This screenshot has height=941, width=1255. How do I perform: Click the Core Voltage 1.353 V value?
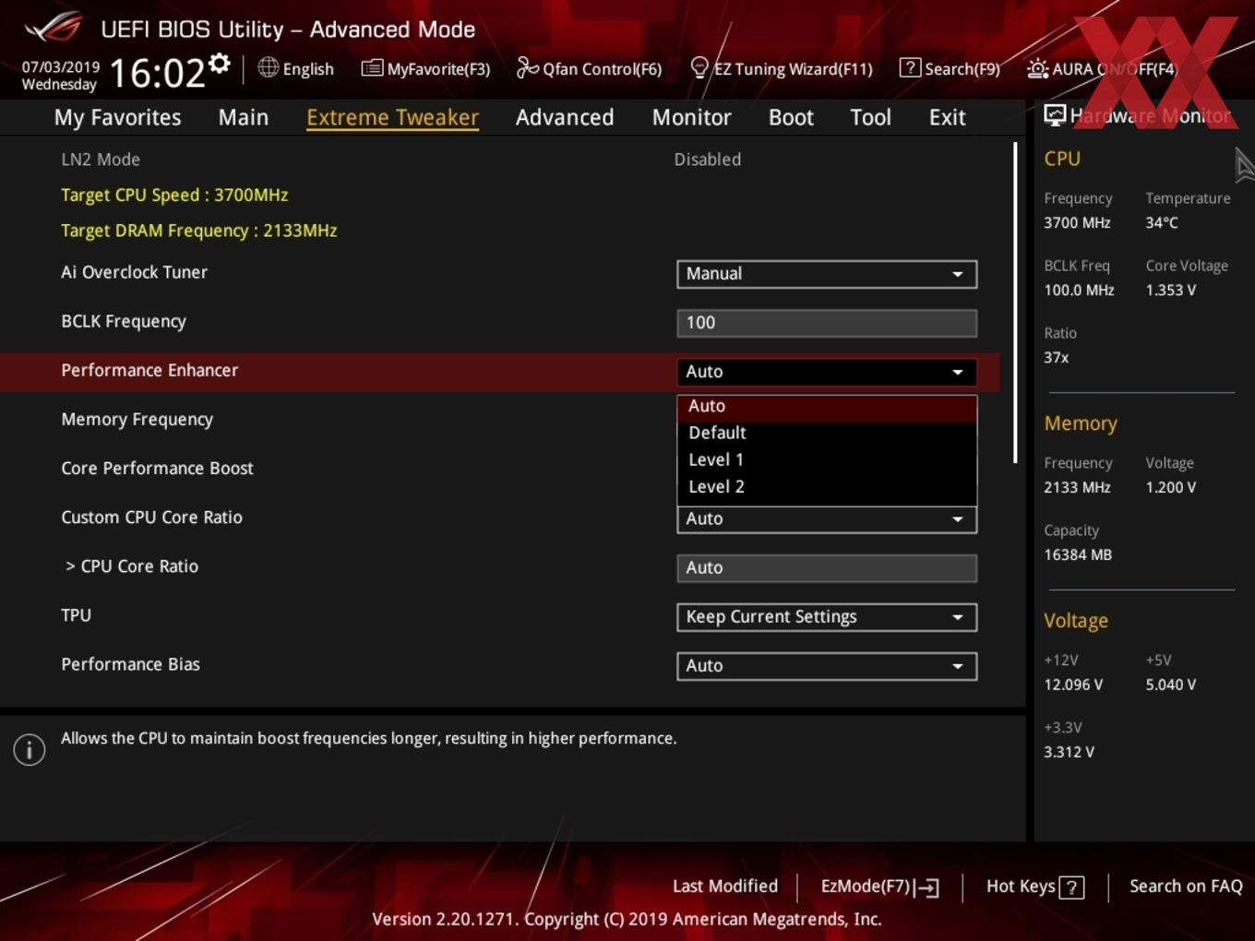(1171, 290)
